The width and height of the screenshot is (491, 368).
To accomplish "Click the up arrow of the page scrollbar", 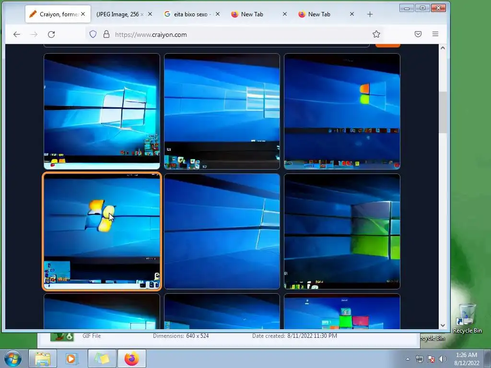I will 443,48.
